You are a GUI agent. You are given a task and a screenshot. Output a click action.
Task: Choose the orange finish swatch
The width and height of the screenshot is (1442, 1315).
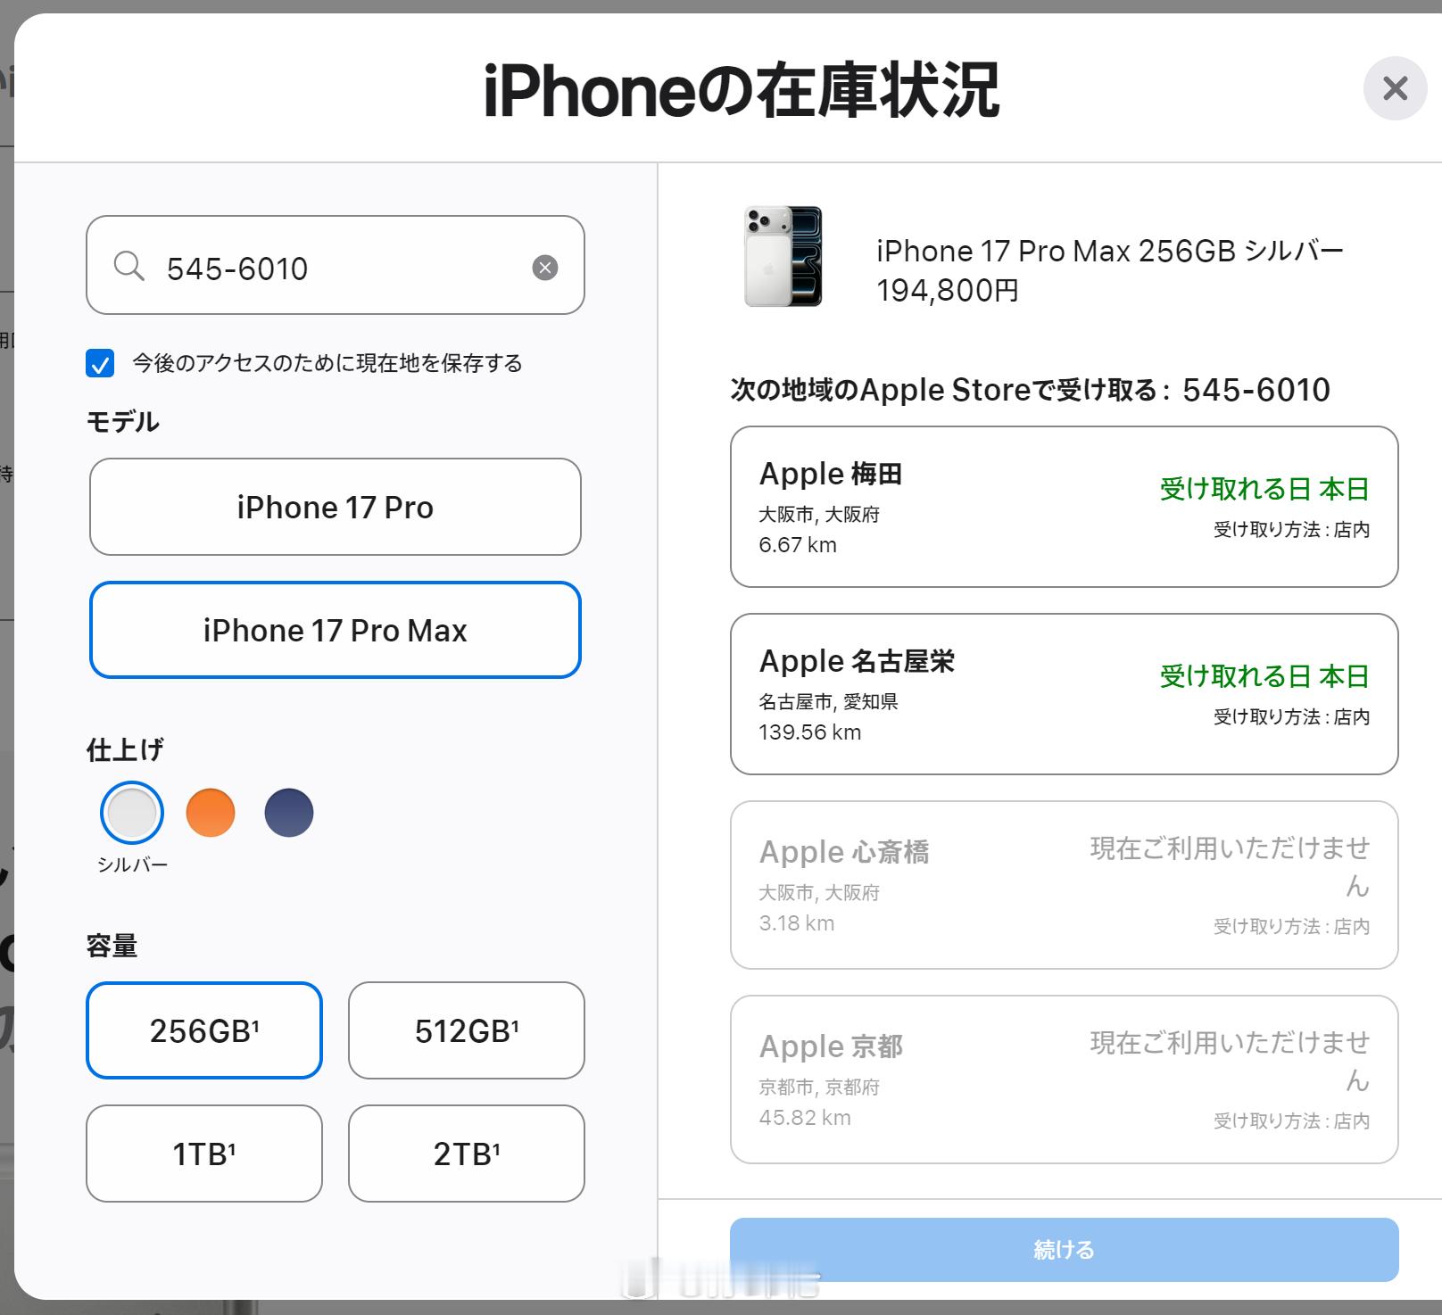click(211, 813)
